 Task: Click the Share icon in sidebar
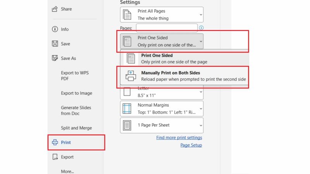[55, 9]
